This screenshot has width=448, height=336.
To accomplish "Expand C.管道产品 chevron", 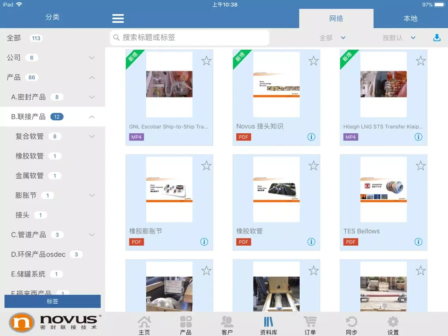I will (x=92, y=235).
